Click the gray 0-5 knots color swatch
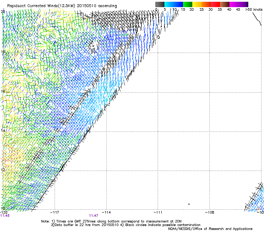 tap(160, 4)
